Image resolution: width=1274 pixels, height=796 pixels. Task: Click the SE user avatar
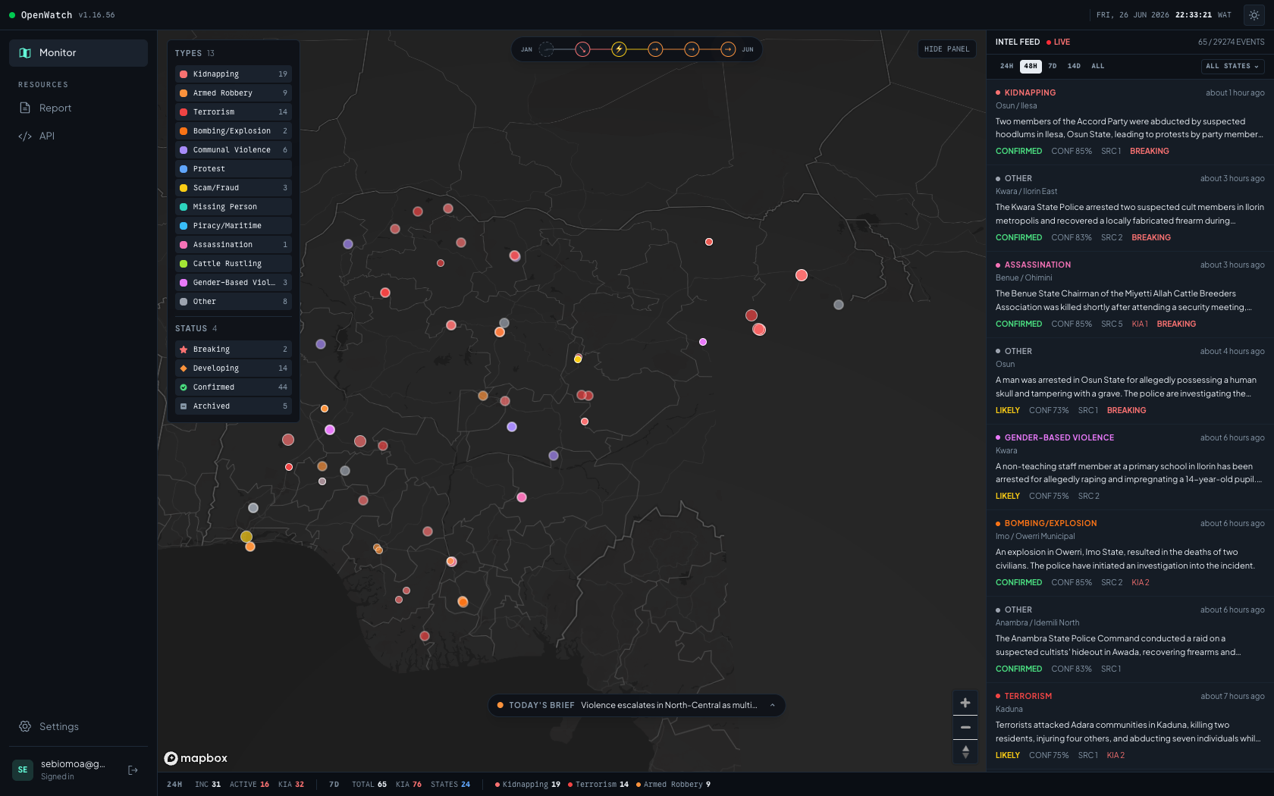point(23,770)
